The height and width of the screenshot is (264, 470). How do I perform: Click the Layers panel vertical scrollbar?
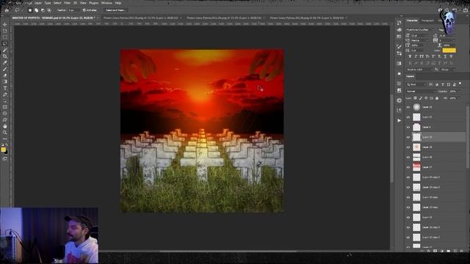pos(468,136)
